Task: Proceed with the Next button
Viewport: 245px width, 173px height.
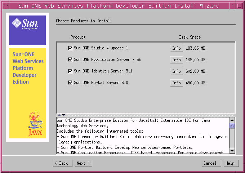Action: click(84, 163)
